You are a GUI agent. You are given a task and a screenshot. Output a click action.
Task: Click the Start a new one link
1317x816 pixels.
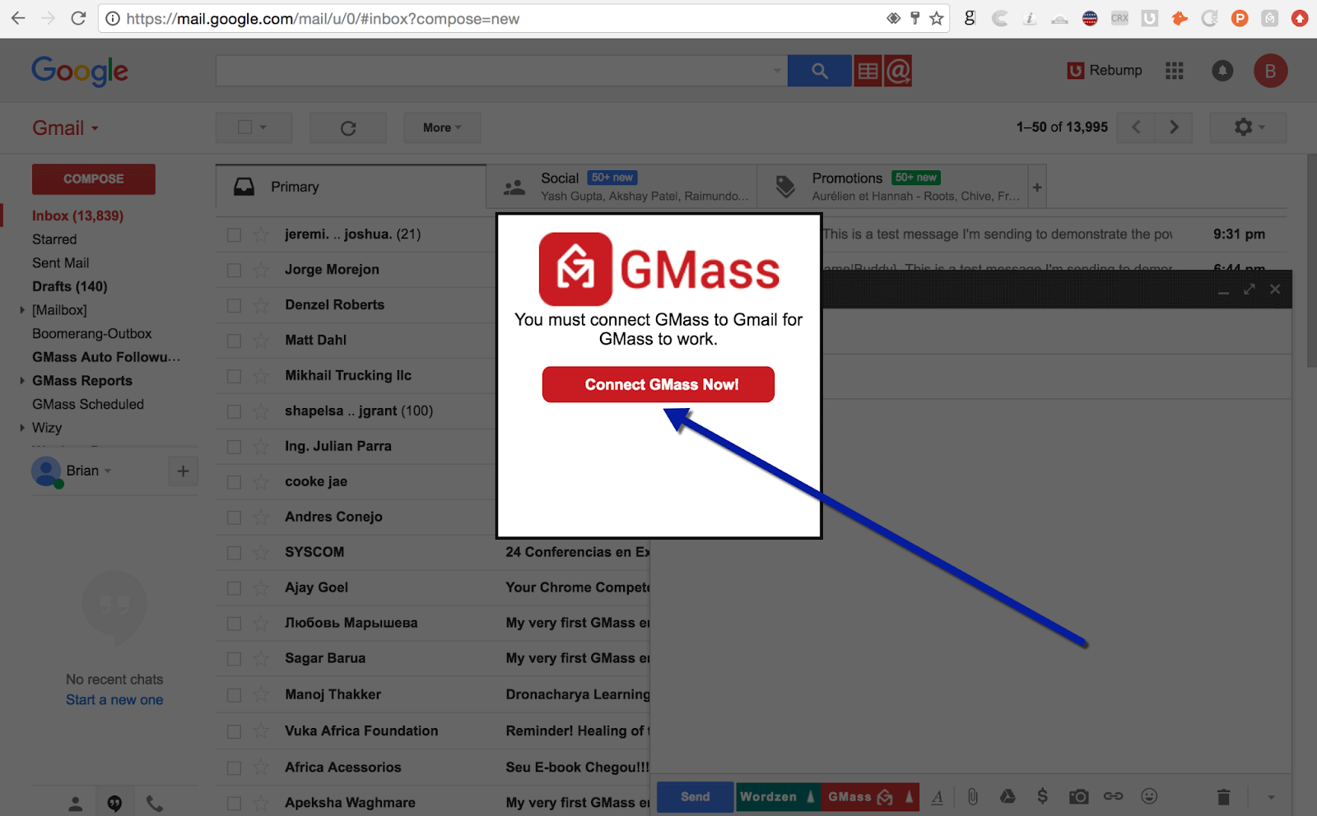114,700
